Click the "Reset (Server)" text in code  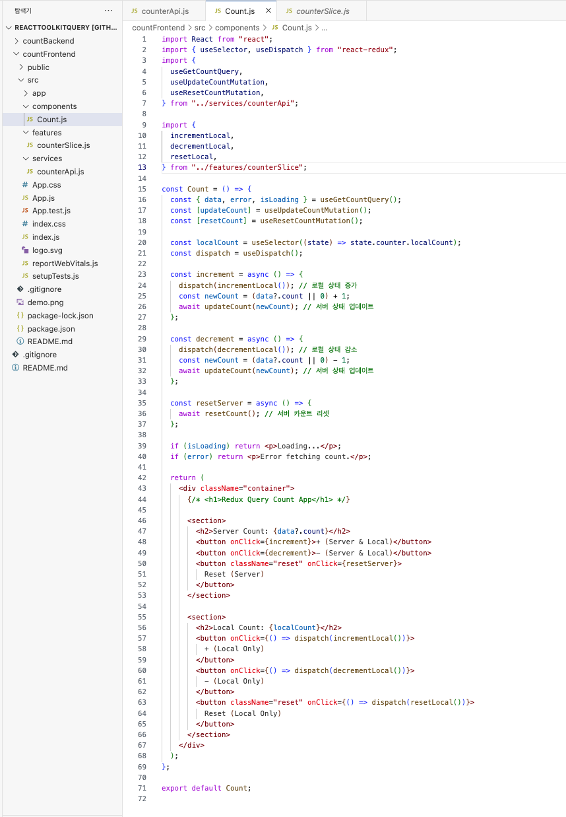(x=234, y=574)
